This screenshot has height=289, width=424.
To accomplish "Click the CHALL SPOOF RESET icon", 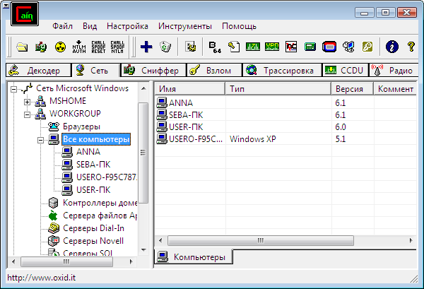I will click(x=98, y=47).
